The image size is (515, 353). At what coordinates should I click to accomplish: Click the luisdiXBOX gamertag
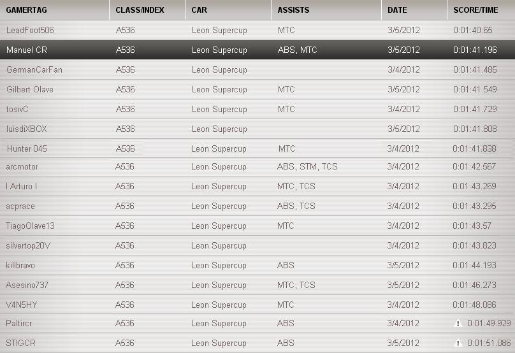pyautogui.click(x=27, y=129)
